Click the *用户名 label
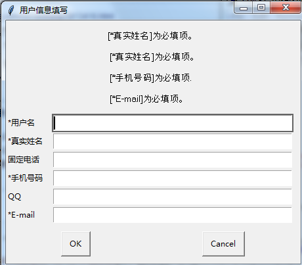 coord(21,123)
